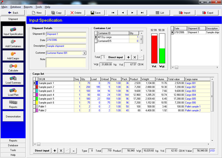
Task: Click the SKU# column header
Action: [x=56, y=79]
